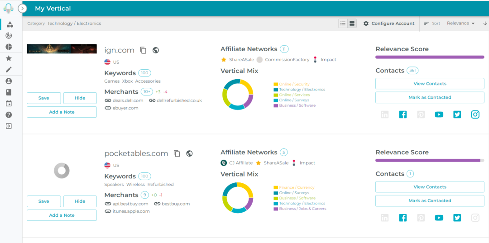Click the ign.com relevance score bar
The width and height of the screenshot is (489, 243).
(x=430, y=57)
